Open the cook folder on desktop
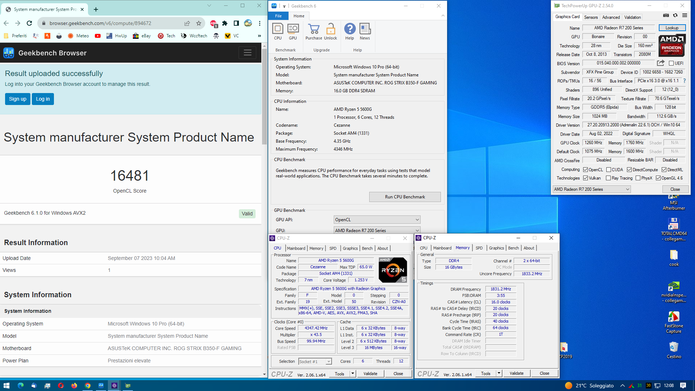Image resolution: width=695 pixels, height=391 pixels. (674, 258)
